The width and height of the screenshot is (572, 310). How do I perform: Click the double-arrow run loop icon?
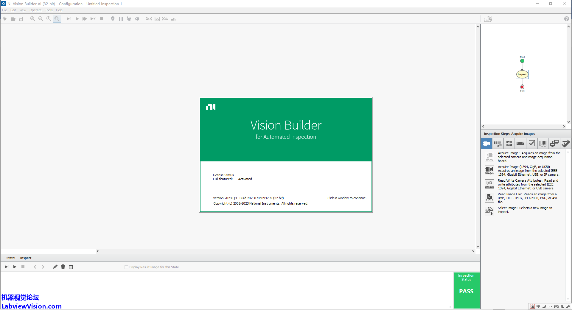[x=85, y=19]
